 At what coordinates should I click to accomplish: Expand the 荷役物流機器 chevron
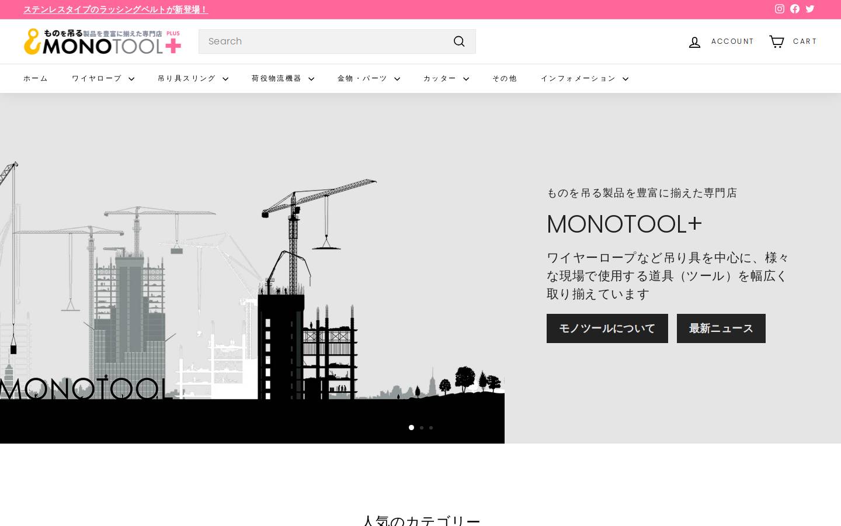311,79
